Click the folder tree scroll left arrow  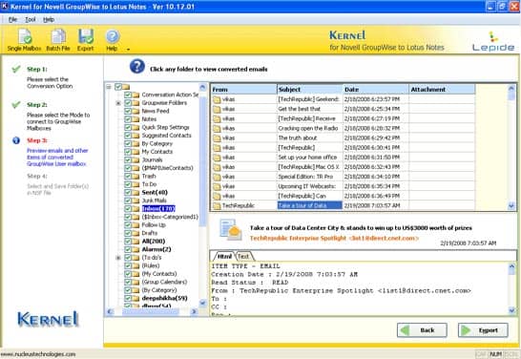(x=110, y=311)
